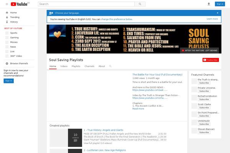Open the hamburger guide menu
Screen dimensions: 230x153
pyautogui.click(x=7, y=4)
